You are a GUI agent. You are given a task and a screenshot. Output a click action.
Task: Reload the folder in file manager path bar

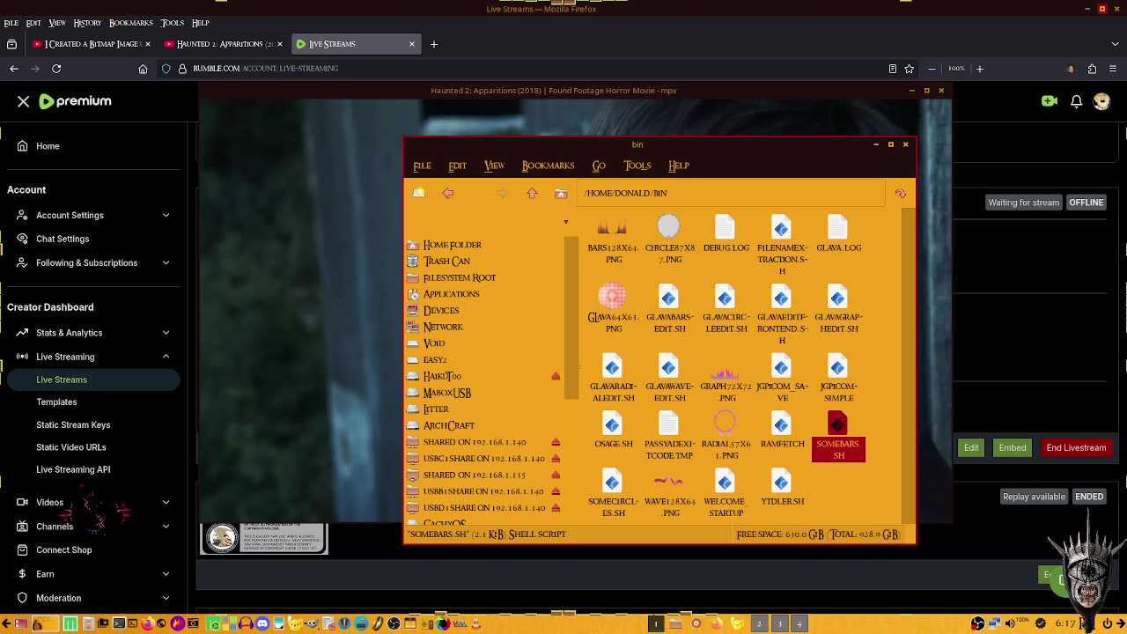click(x=900, y=193)
